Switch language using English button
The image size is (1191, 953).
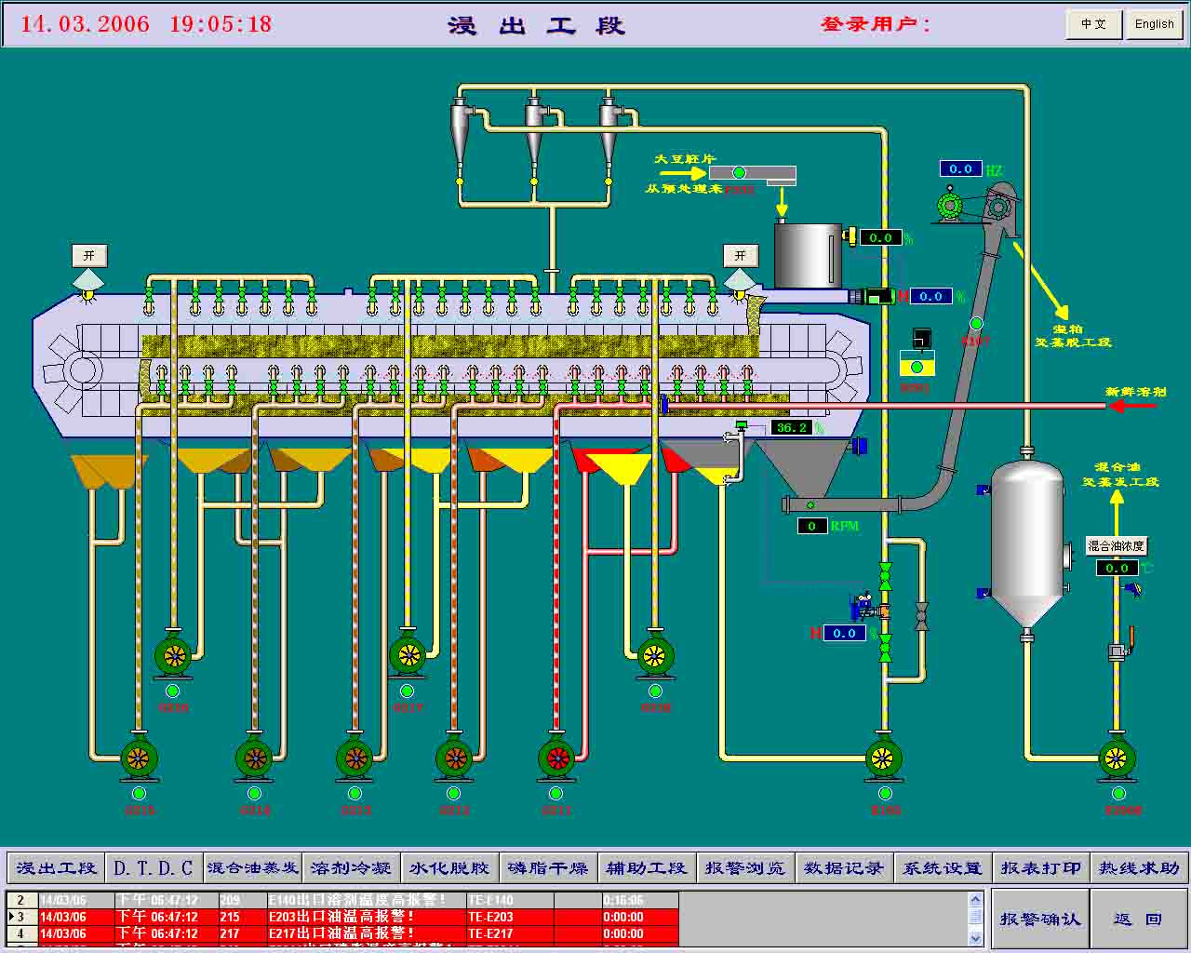(1154, 24)
